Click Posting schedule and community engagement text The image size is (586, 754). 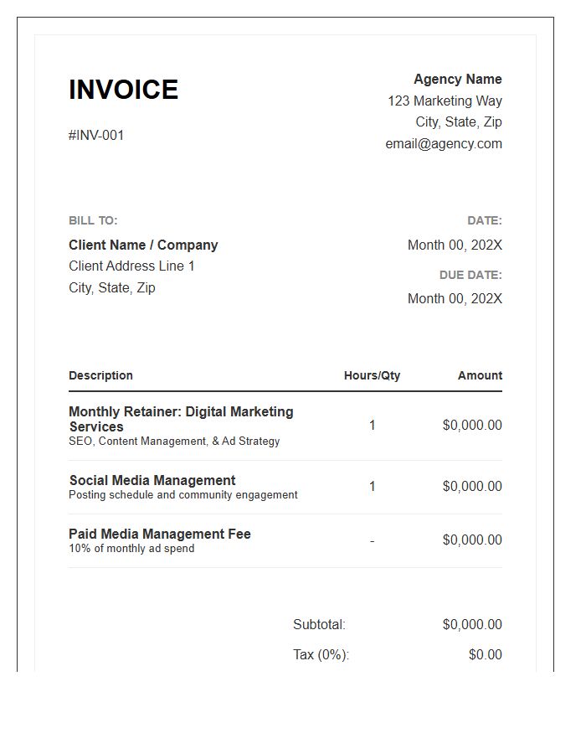click(183, 495)
